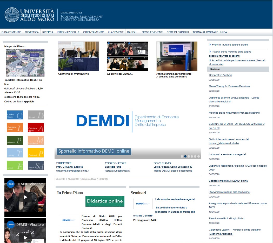Open the light blue Tirocini tile
The height and width of the screenshot is (243, 273).
click(x=15, y=153)
